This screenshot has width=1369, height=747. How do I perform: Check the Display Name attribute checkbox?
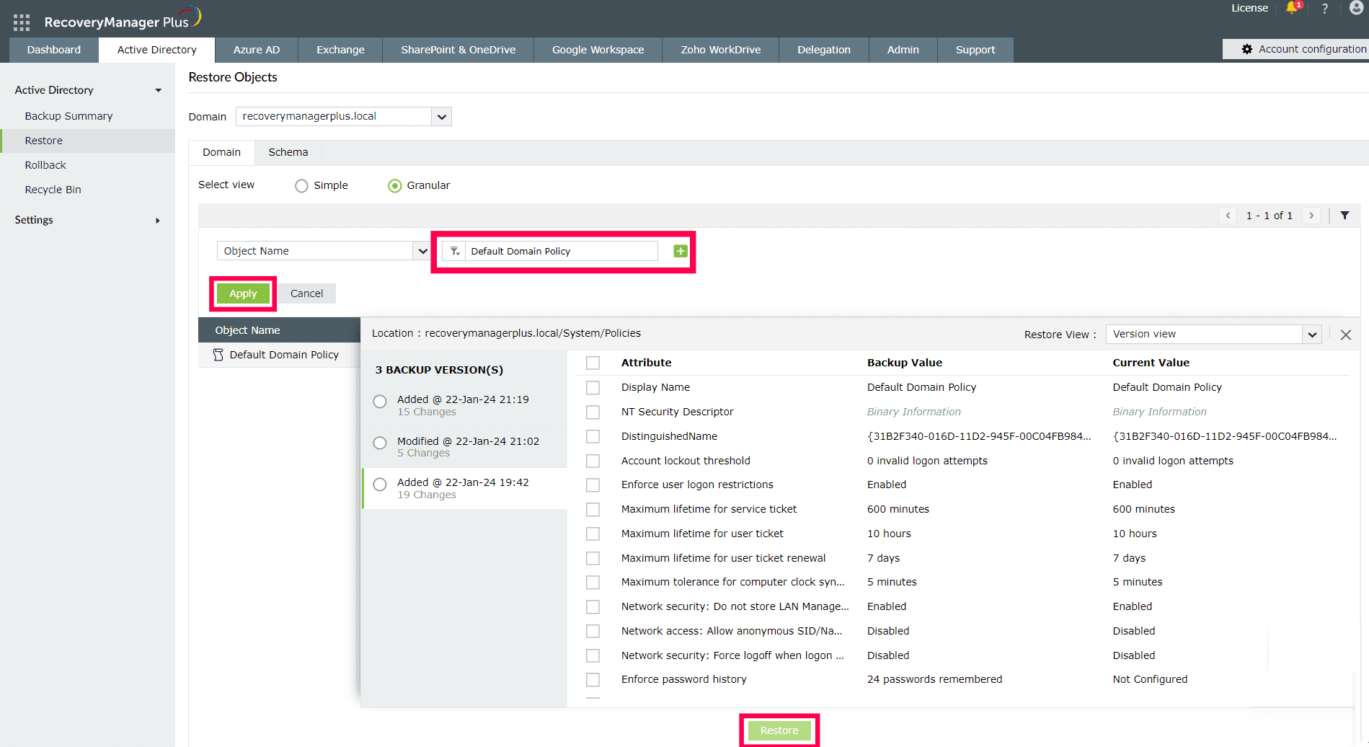[593, 388]
